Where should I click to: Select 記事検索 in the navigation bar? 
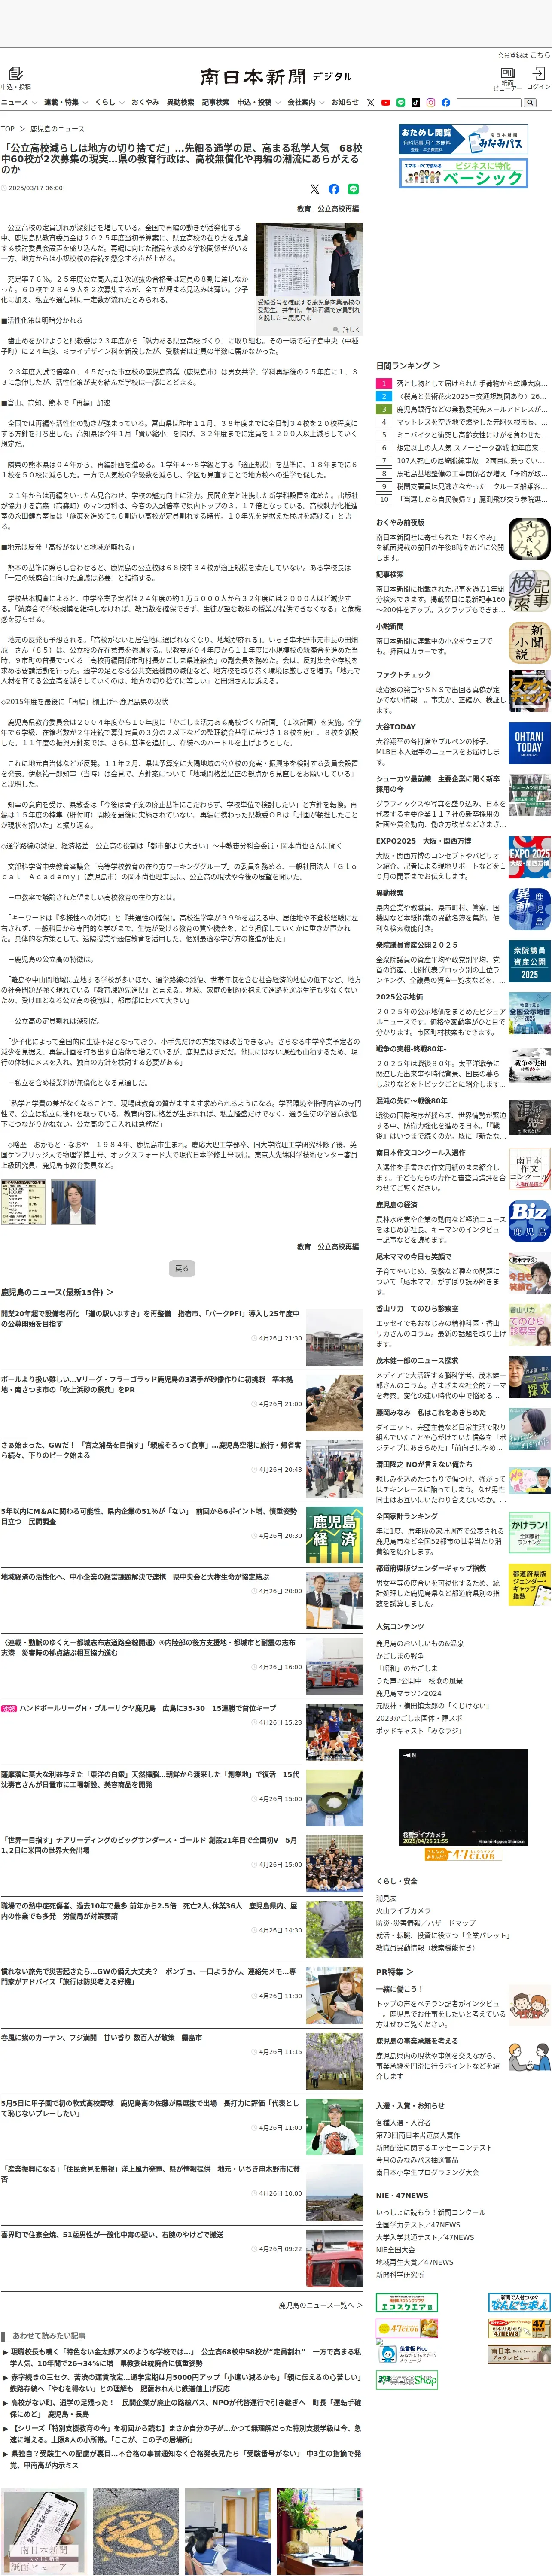[216, 102]
